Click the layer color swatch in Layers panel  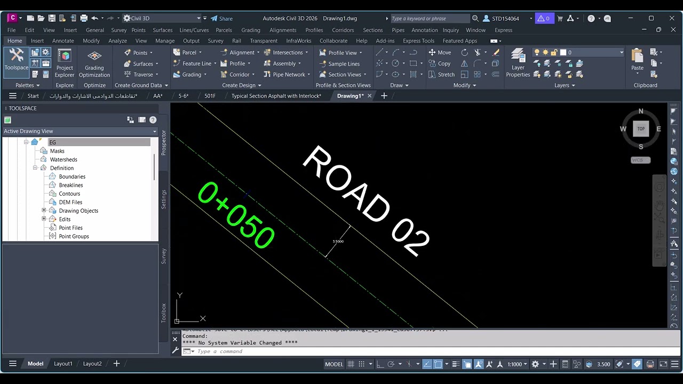(563, 52)
